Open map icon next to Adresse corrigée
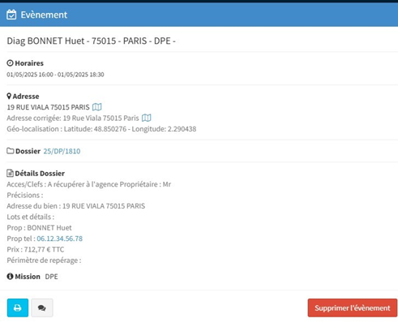The image size is (398, 323). click(x=147, y=118)
